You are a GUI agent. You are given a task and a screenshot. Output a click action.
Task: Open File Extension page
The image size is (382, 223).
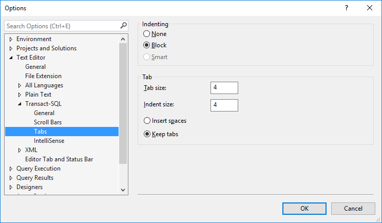point(43,76)
